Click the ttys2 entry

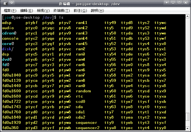pyautogui.click(x=144, y=23)
